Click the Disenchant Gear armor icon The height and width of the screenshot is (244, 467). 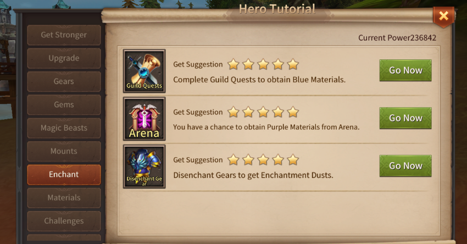tap(144, 167)
